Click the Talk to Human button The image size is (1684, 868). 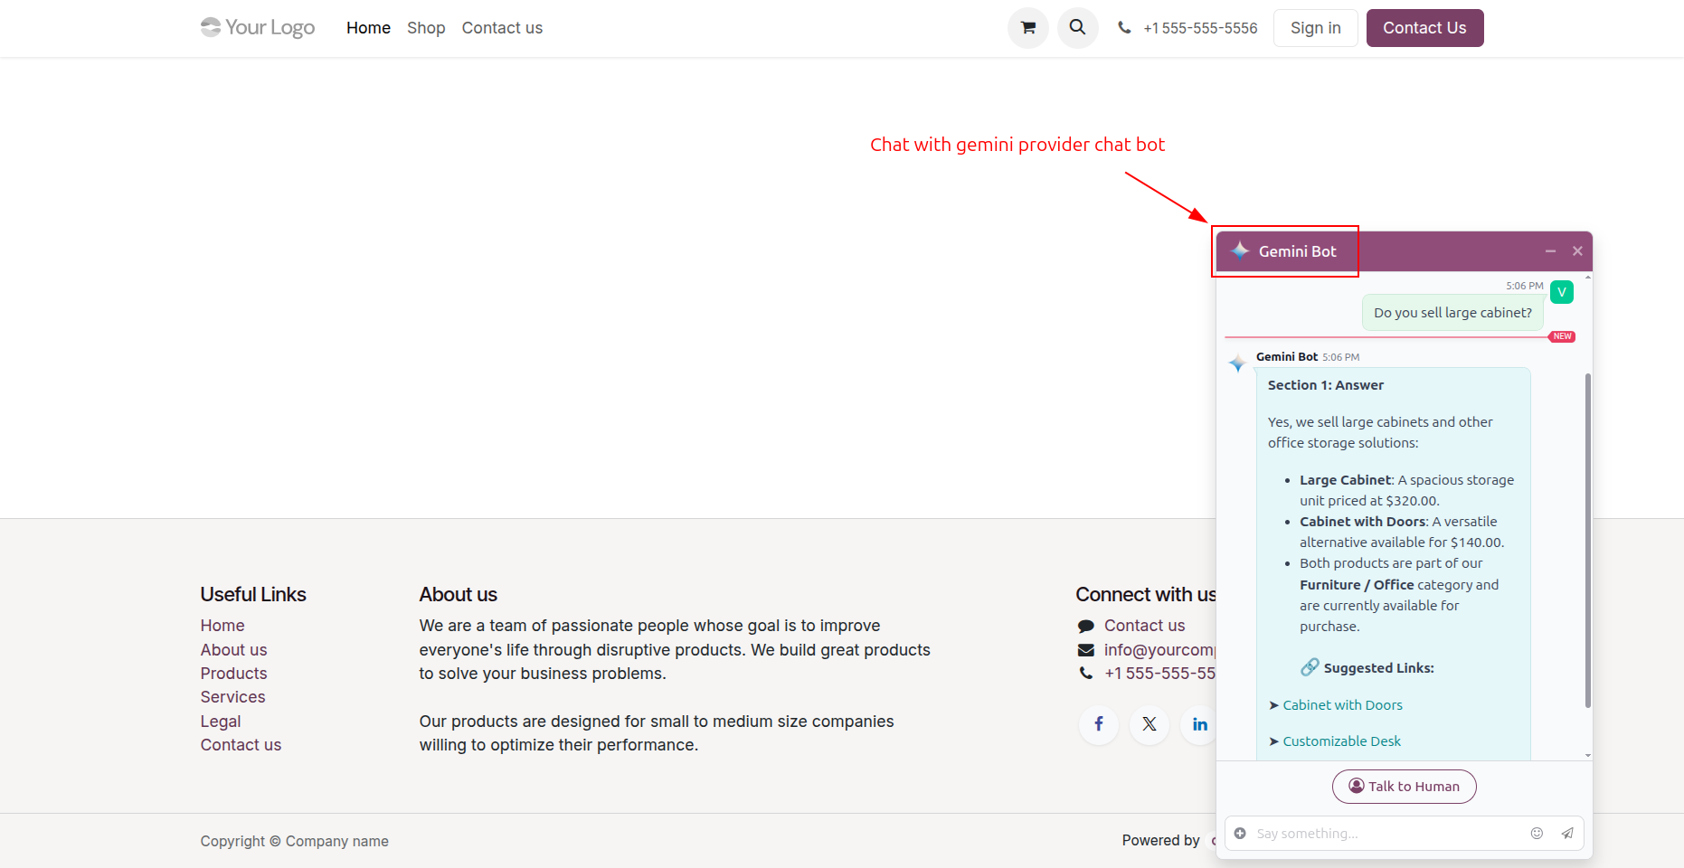click(x=1404, y=787)
